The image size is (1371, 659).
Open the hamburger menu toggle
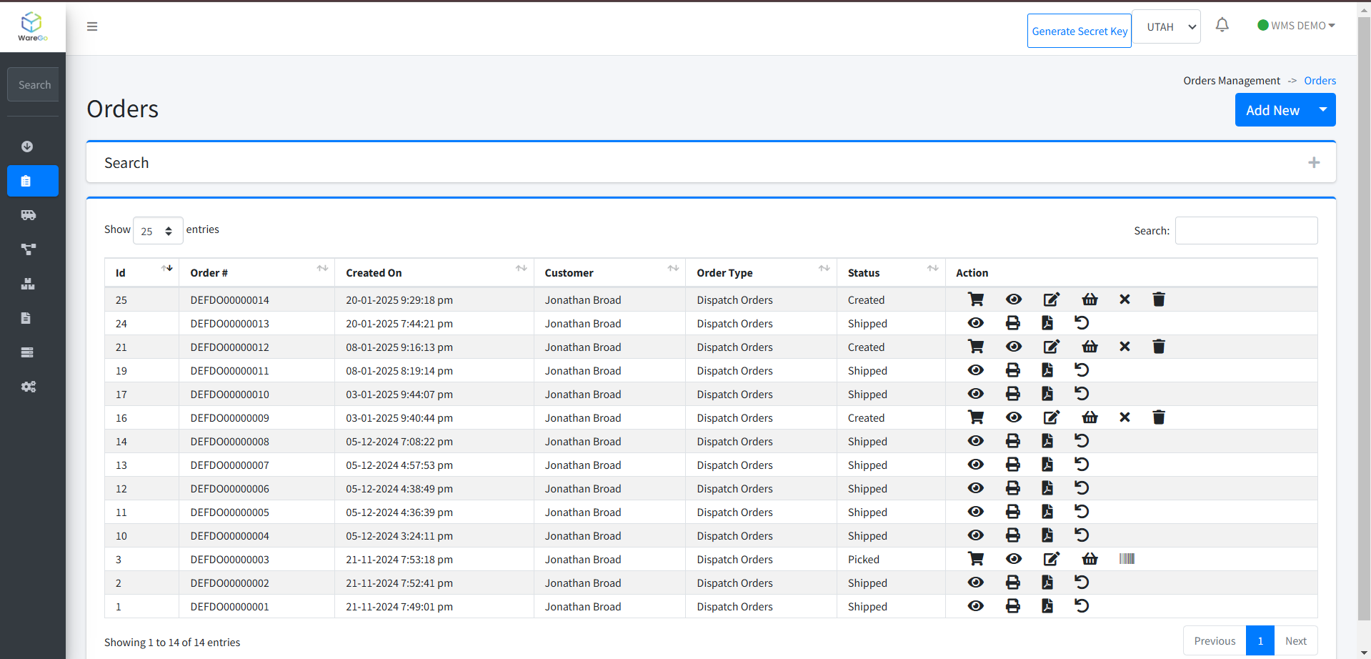(92, 26)
